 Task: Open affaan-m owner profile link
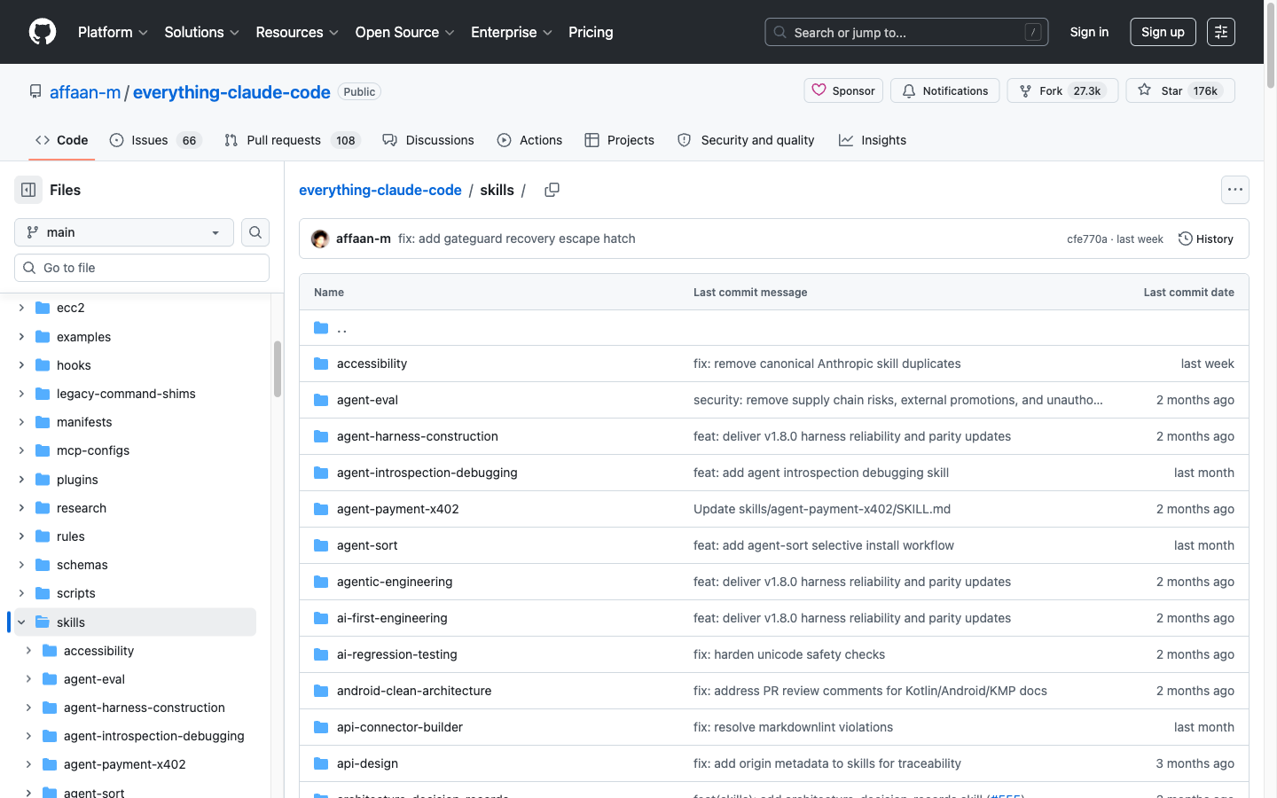85,92
